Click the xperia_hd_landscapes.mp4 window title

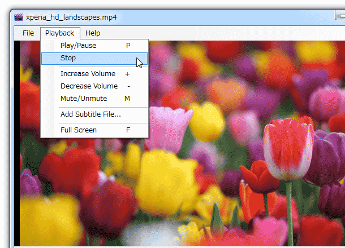pos(71,17)
